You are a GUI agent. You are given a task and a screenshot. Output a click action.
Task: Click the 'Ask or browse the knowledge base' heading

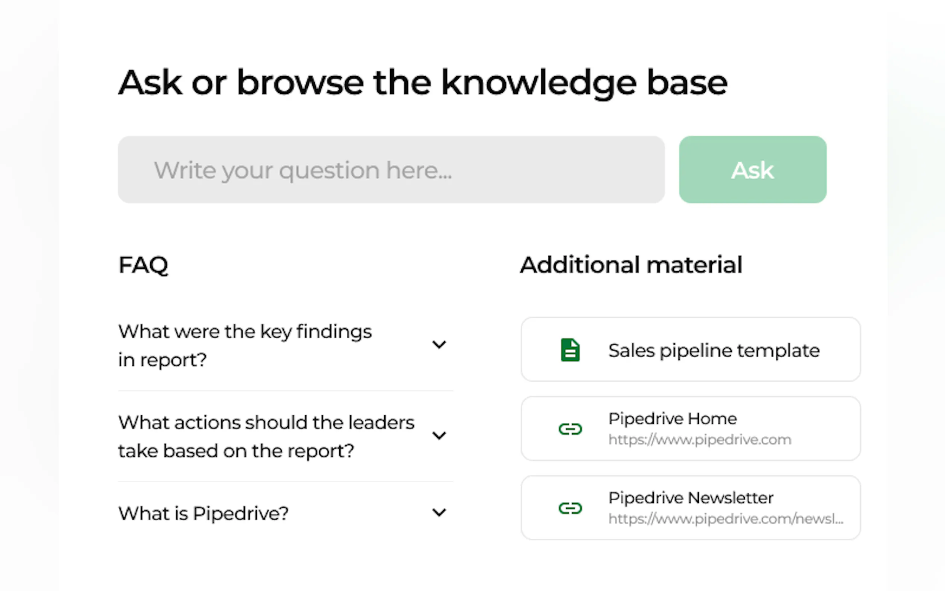pos(423,83)
